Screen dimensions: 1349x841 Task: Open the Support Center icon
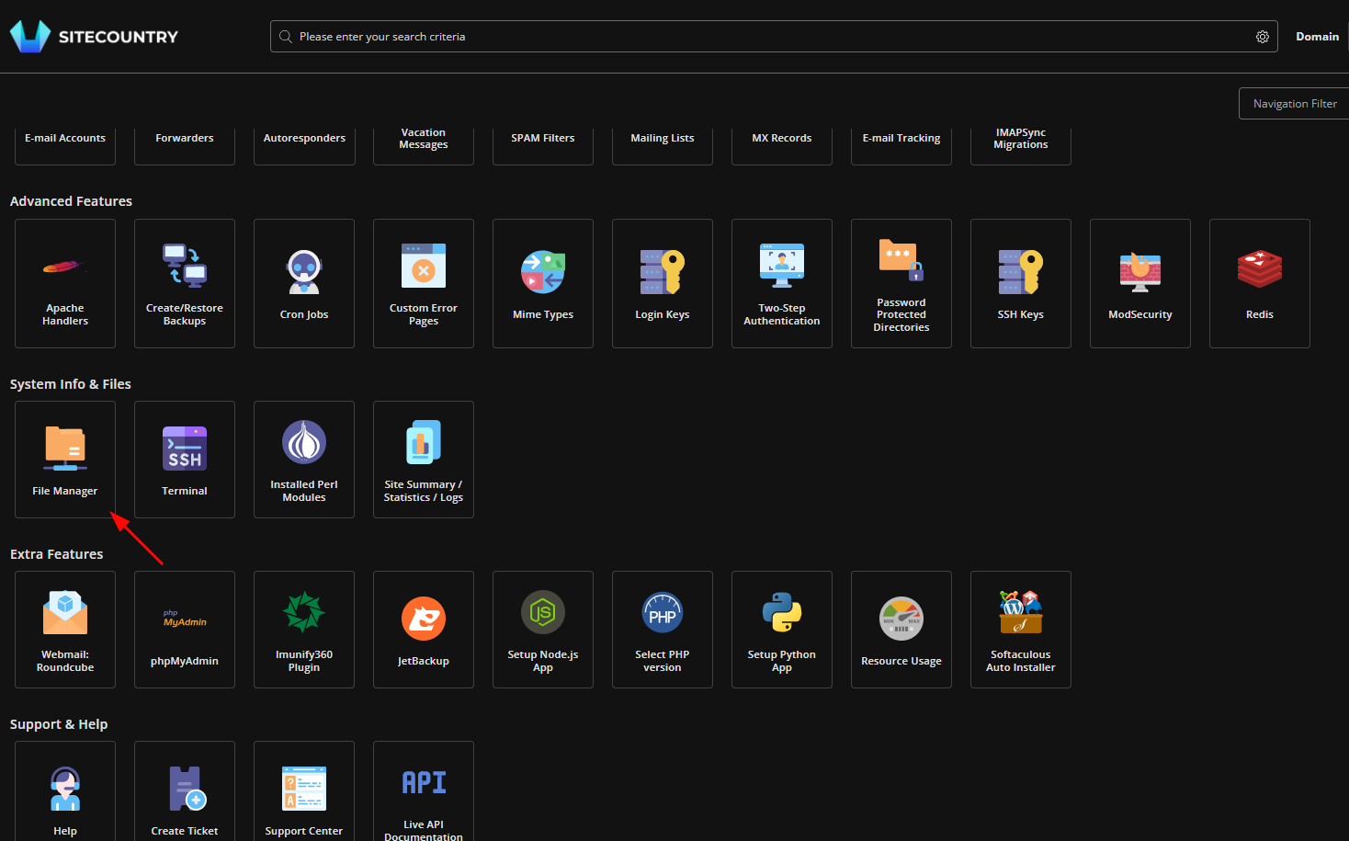pyautogui.click(x=304, y=791)
